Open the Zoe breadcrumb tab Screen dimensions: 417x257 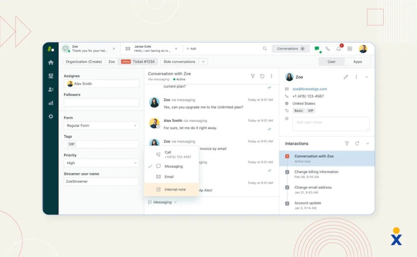(x=112, y=62)
